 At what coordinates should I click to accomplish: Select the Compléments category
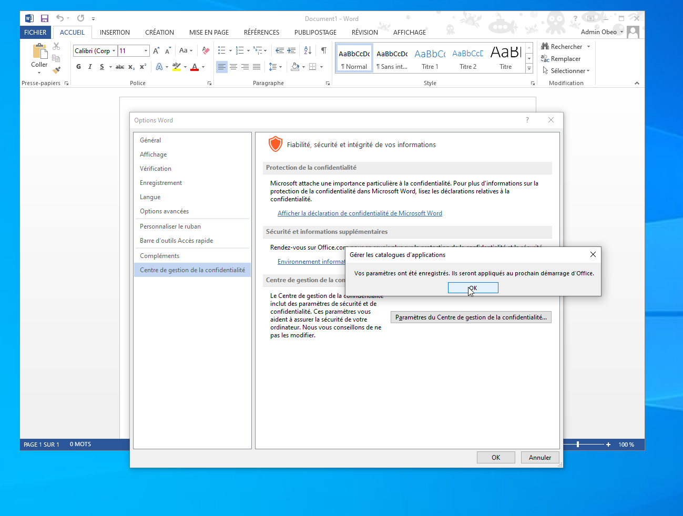(192, 256)
